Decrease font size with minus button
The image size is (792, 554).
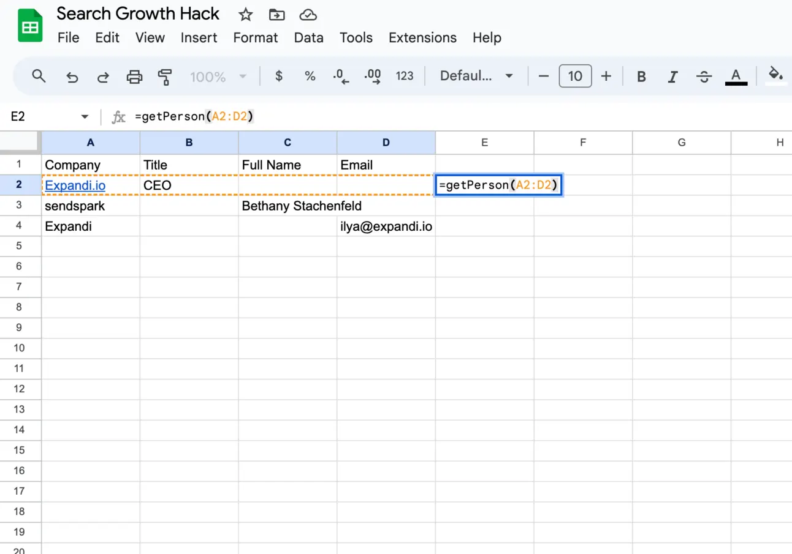point(544,76)
